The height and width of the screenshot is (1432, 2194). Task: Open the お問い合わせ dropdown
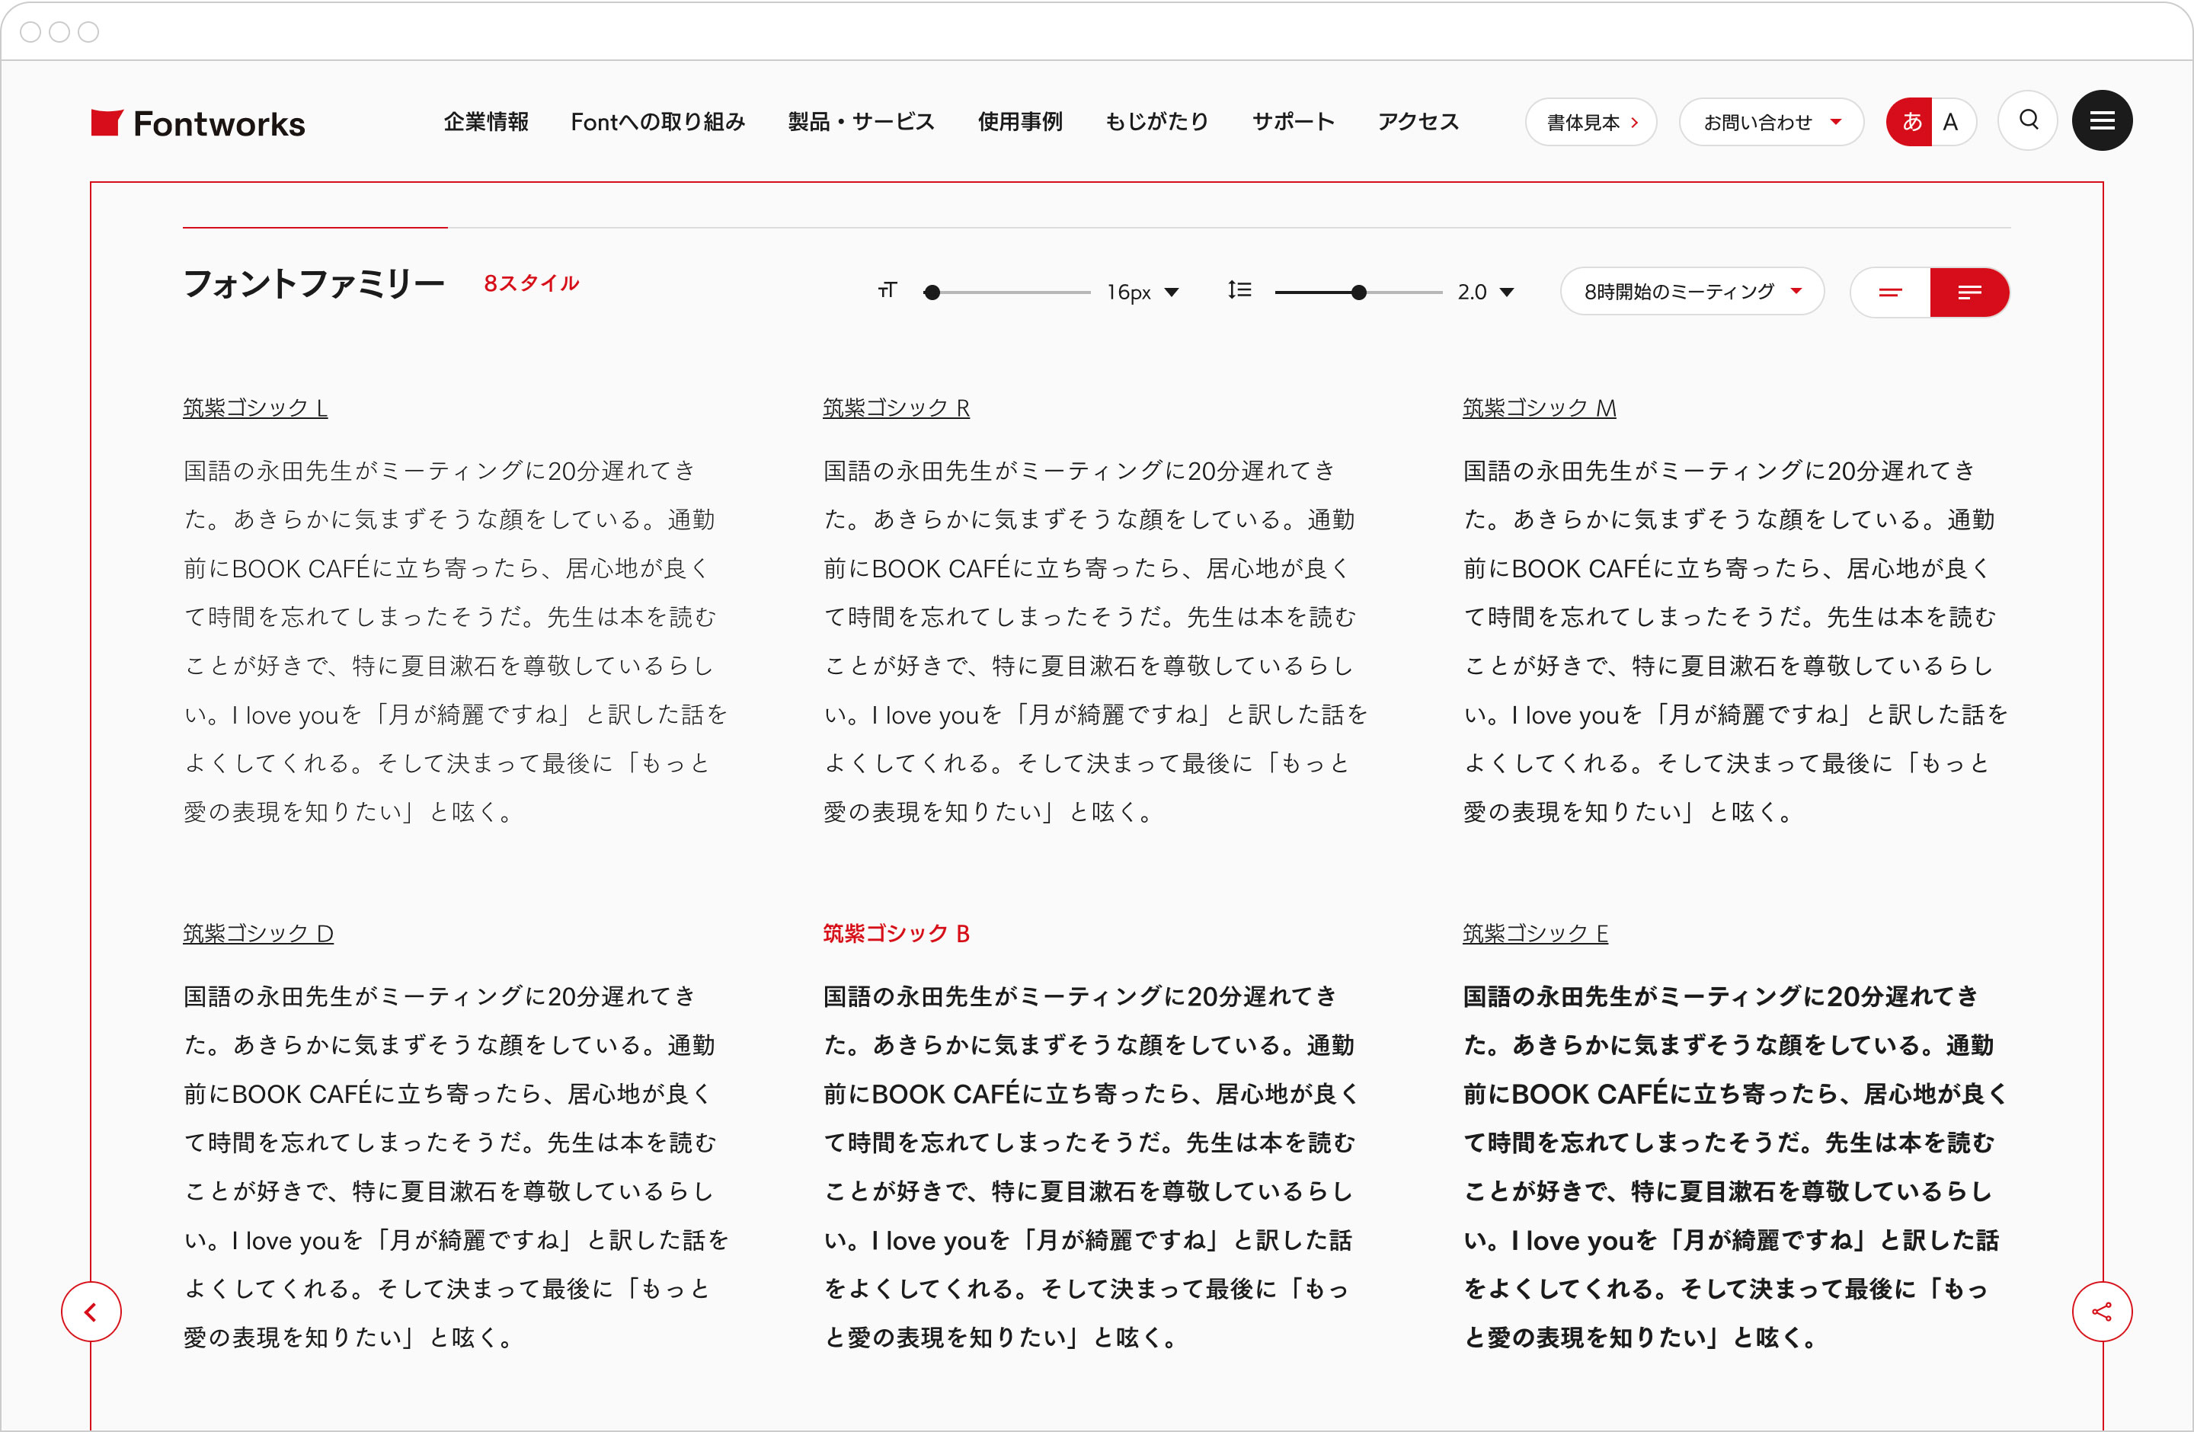coord(1771,120)
